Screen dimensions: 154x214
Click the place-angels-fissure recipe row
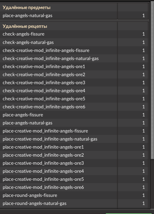[74, 115]
